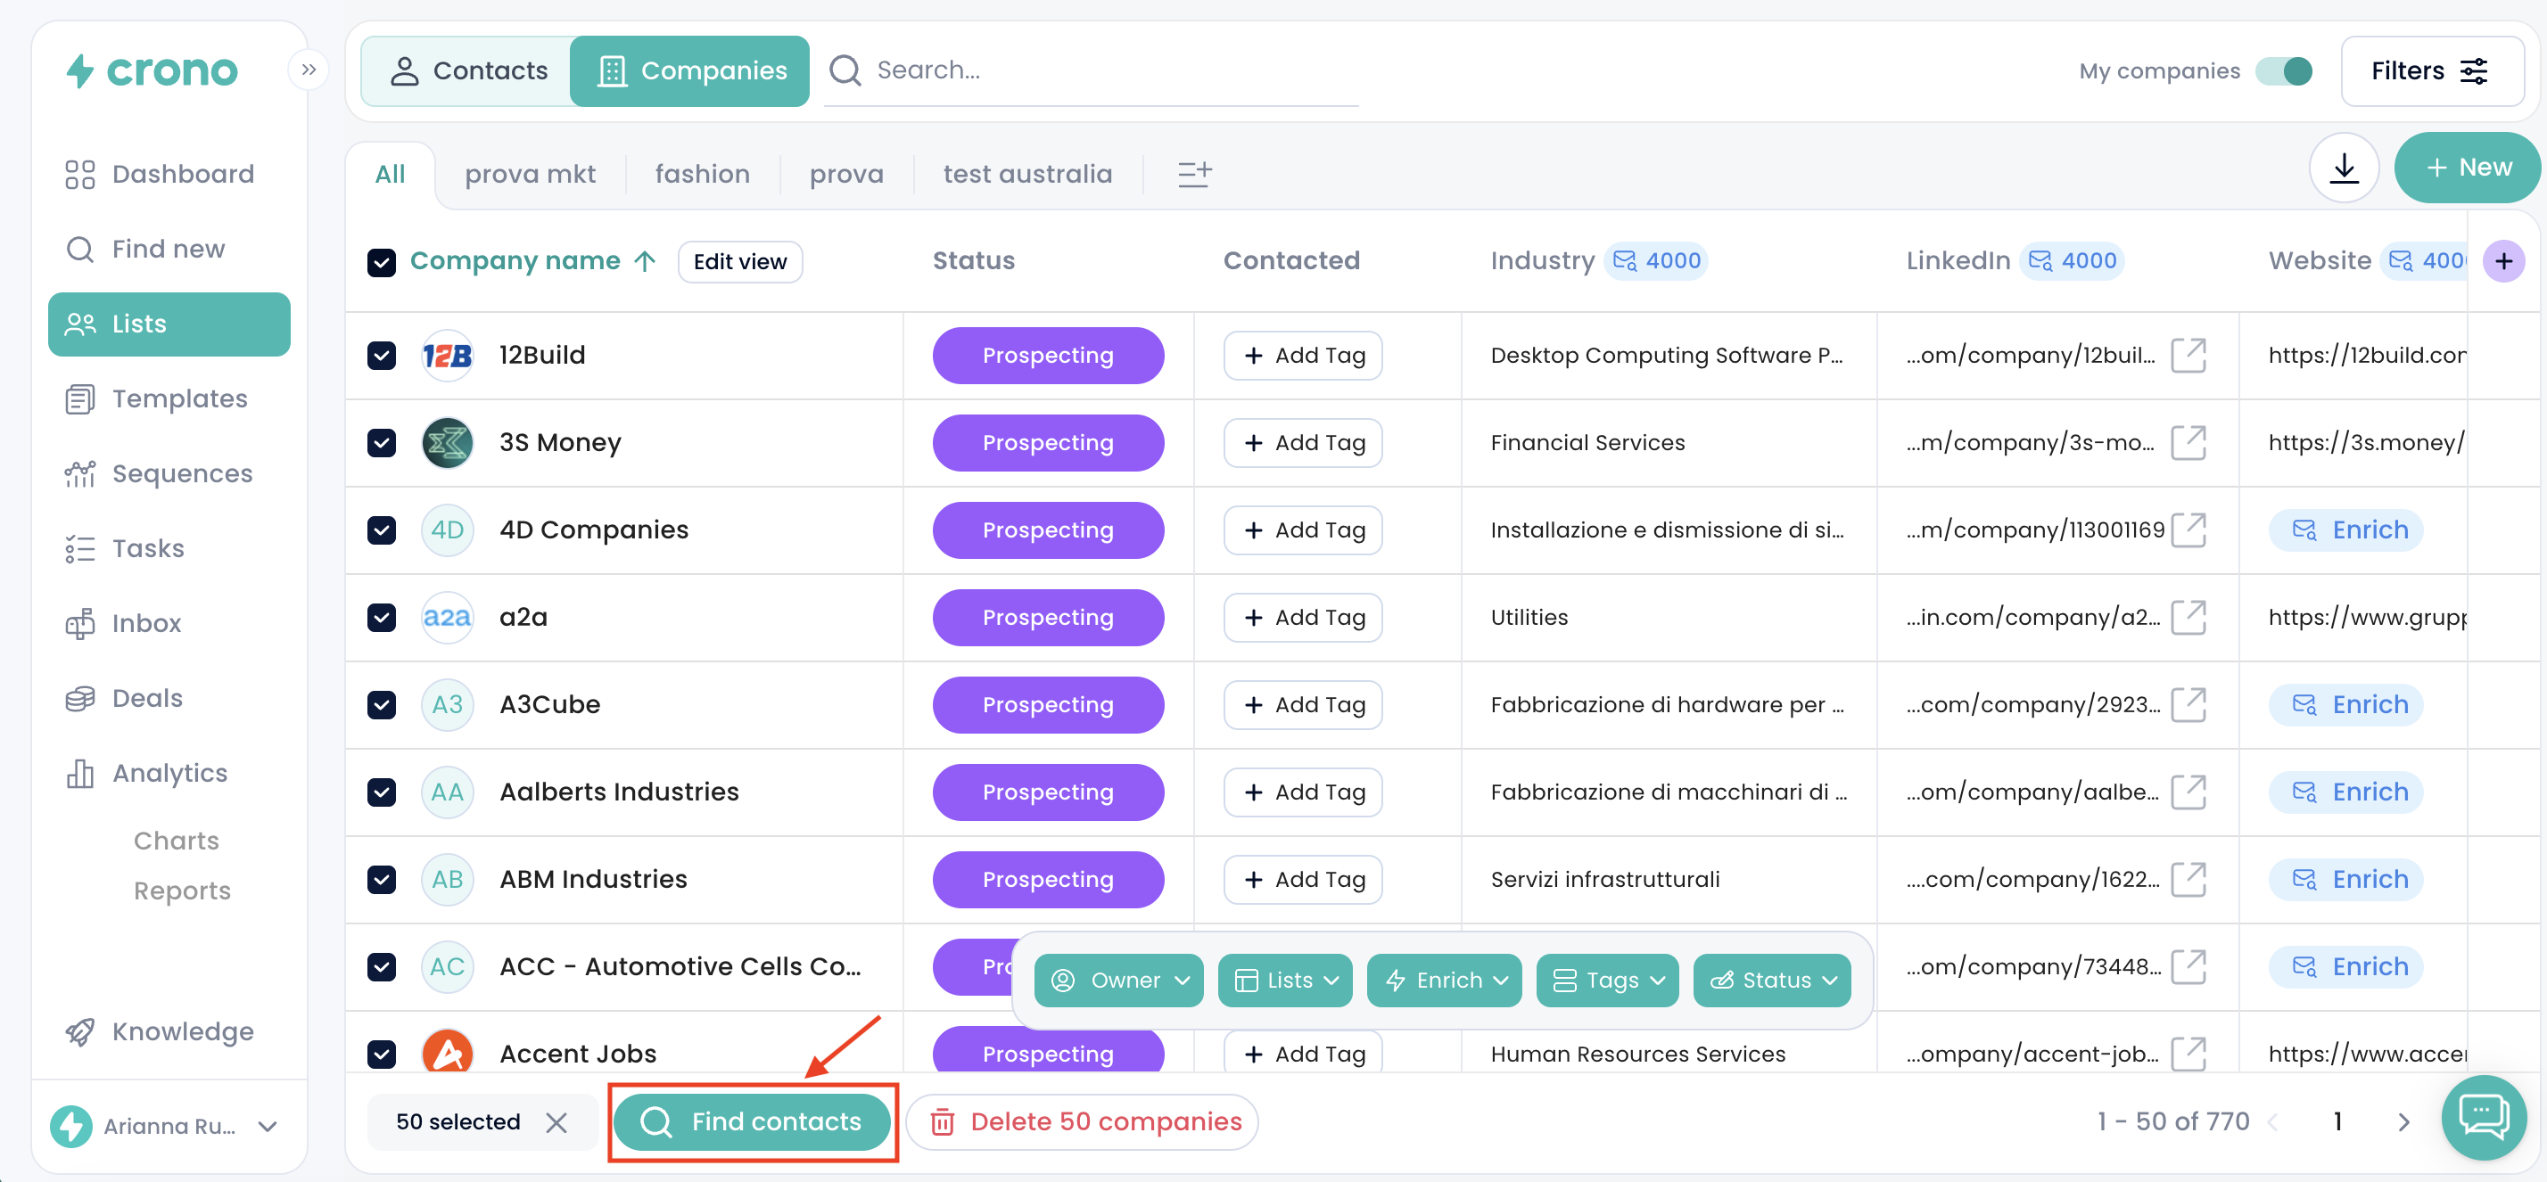This screenshot has width=2547, height=1182.
Task: Focus the Search field
Action: pyautogui.click(x=1092, y=70)
